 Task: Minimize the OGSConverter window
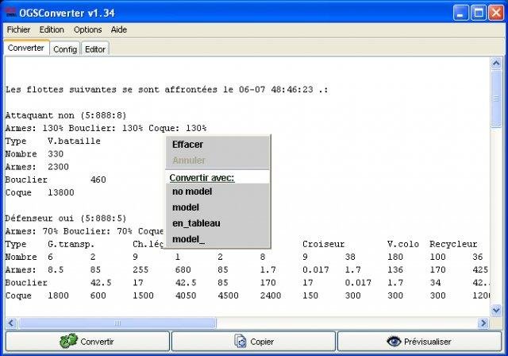point(460,13)
